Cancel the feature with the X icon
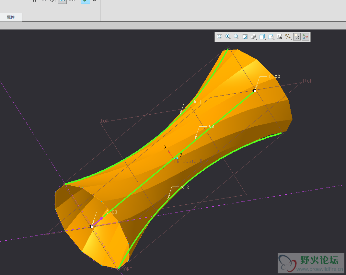The image size is (346, 275). (x=94, y=1)
